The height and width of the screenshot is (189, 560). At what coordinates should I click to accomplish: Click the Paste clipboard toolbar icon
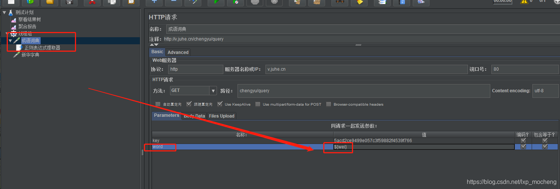131,2
